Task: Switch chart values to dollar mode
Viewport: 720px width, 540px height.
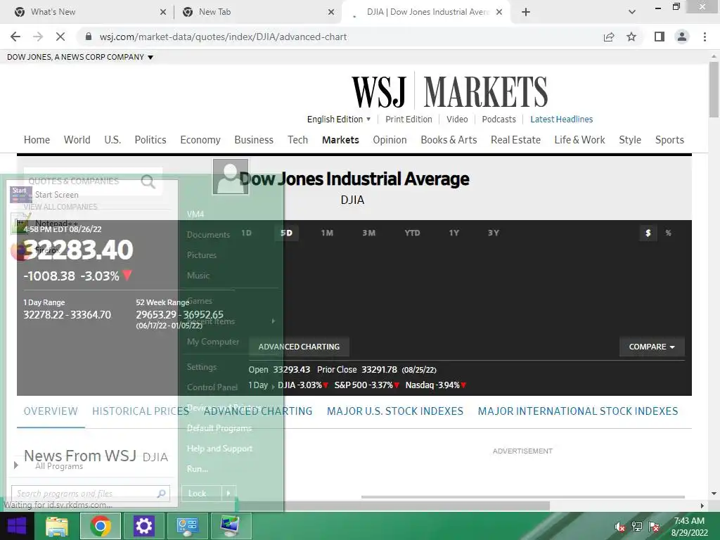Action: tap(648, 233)
